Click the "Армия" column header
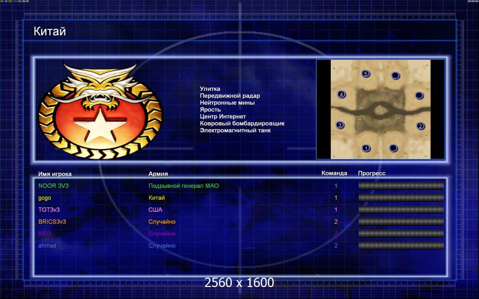The width and height of the screenshot is (479, 299). point(158,174)
